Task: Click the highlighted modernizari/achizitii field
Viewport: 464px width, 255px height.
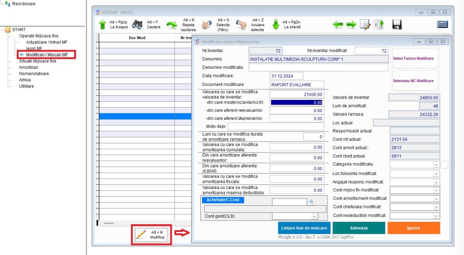Action: click(297, 103)
